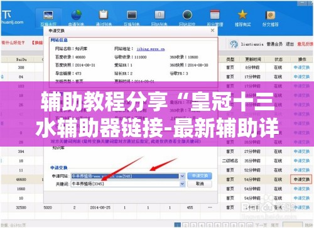Click the 普通会员 membership label
Image resolution: width=314 pixels, height=228 pixels.
tap(274, 44)
